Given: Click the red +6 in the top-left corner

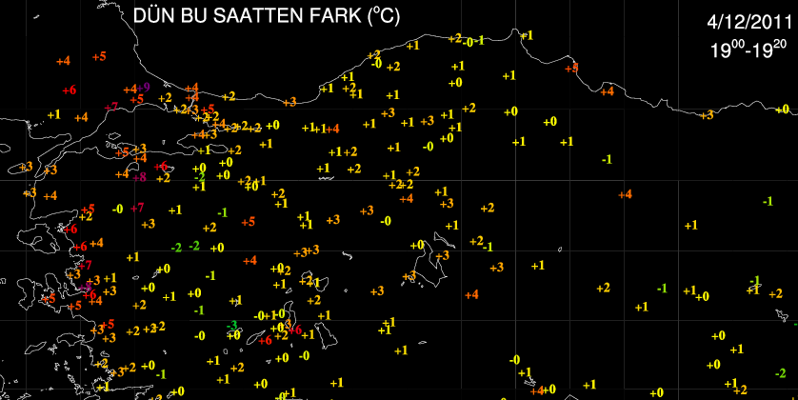Looking at the screenshot, I should pyautogui.click(x=69, y=90).
